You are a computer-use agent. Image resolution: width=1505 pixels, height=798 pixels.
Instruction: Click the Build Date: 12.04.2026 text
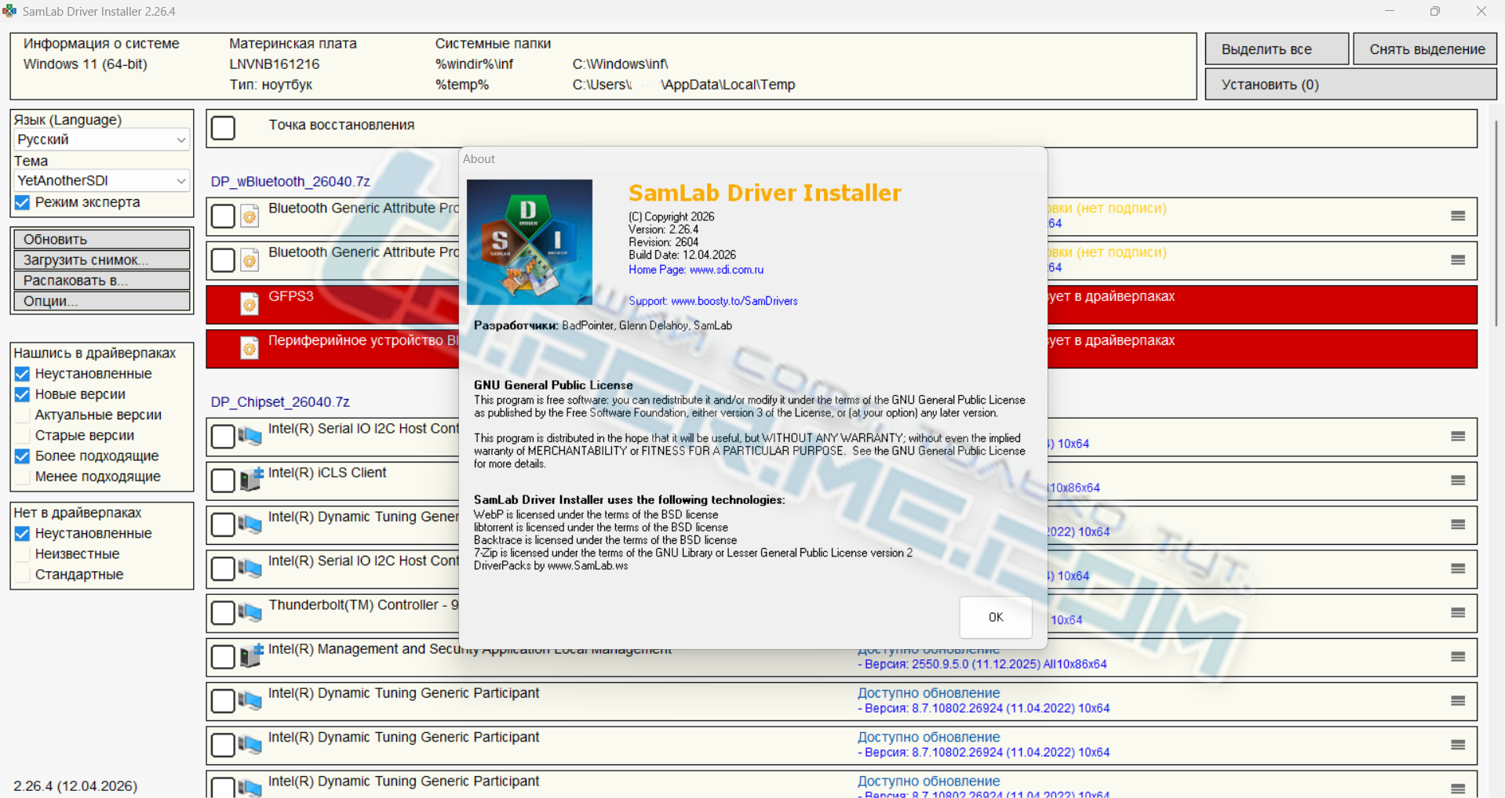click(x=683, y=255)
